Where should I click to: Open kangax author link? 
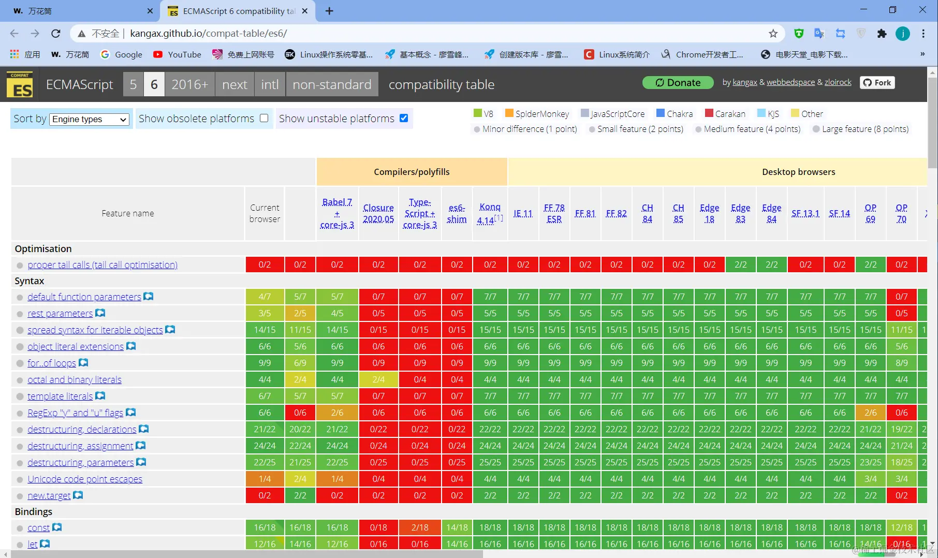pyautogui.click(x=745, y=82)
